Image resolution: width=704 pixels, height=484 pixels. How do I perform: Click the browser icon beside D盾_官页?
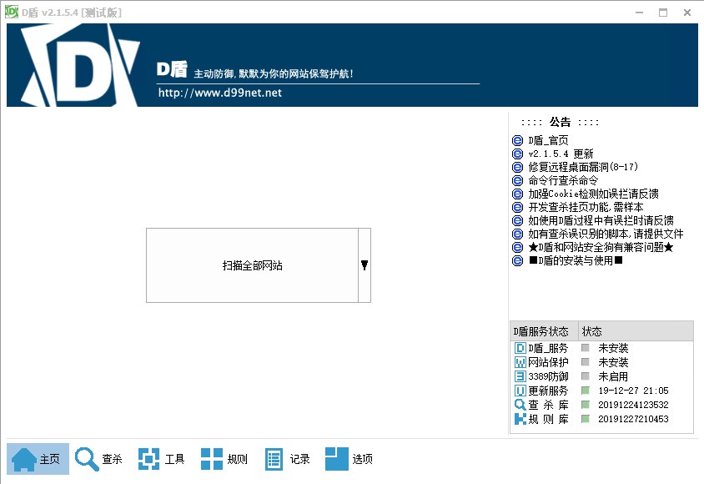[518, 140]
